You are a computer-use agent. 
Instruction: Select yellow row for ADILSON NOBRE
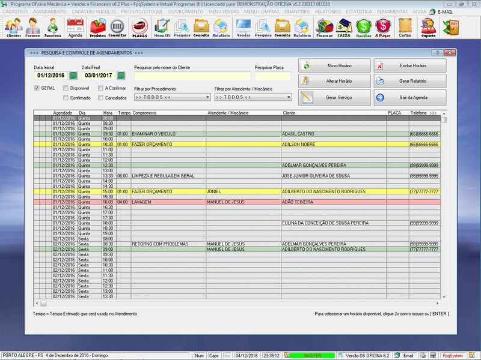click(x=237, y=144)
